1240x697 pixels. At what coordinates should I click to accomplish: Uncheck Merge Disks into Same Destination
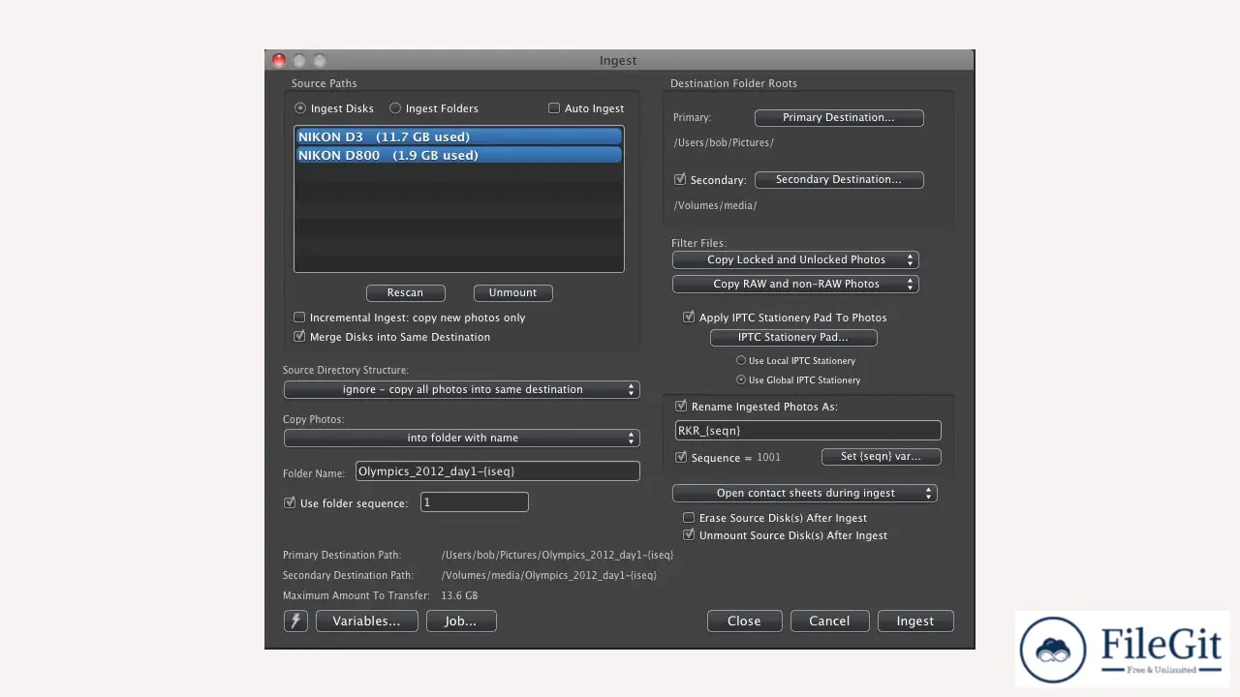point(299,337)
